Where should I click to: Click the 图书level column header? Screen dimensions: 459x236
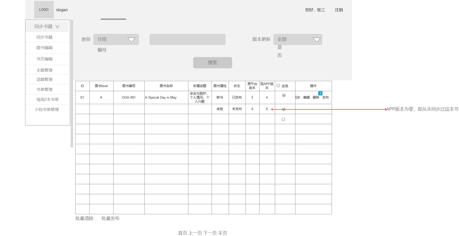coord(101,86)
